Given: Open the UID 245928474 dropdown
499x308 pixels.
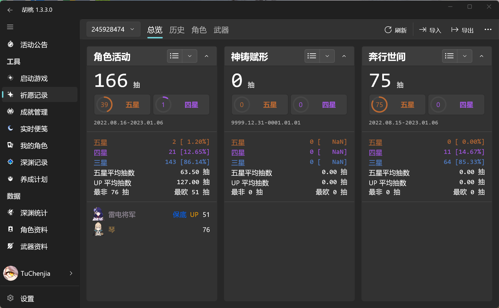Looking at the screenshot, I should [113, 29].
